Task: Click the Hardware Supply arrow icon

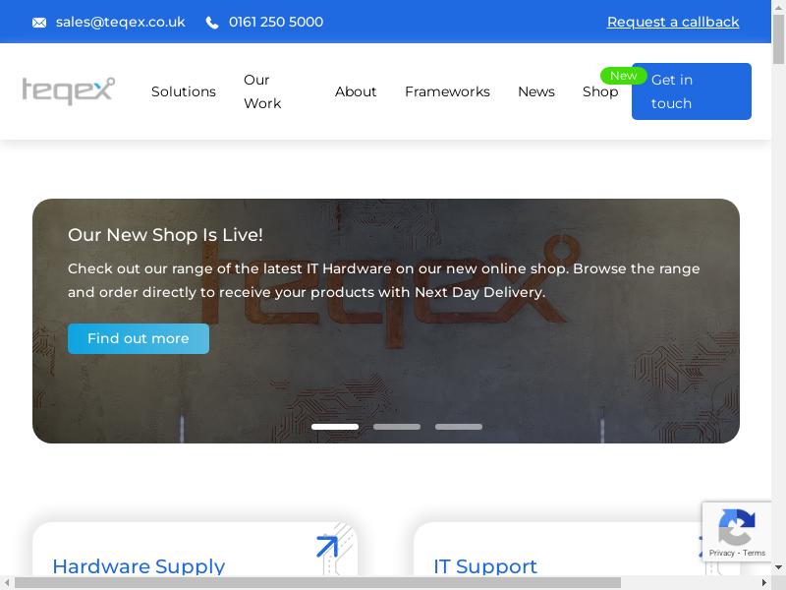Action: [x=327, y=547]
